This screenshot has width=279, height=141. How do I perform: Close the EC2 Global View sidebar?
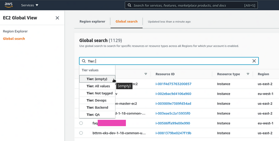(58, 18)
